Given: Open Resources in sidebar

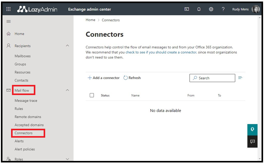Looking at the screenshot, I should pyautogui.click(x=22, y=72).
